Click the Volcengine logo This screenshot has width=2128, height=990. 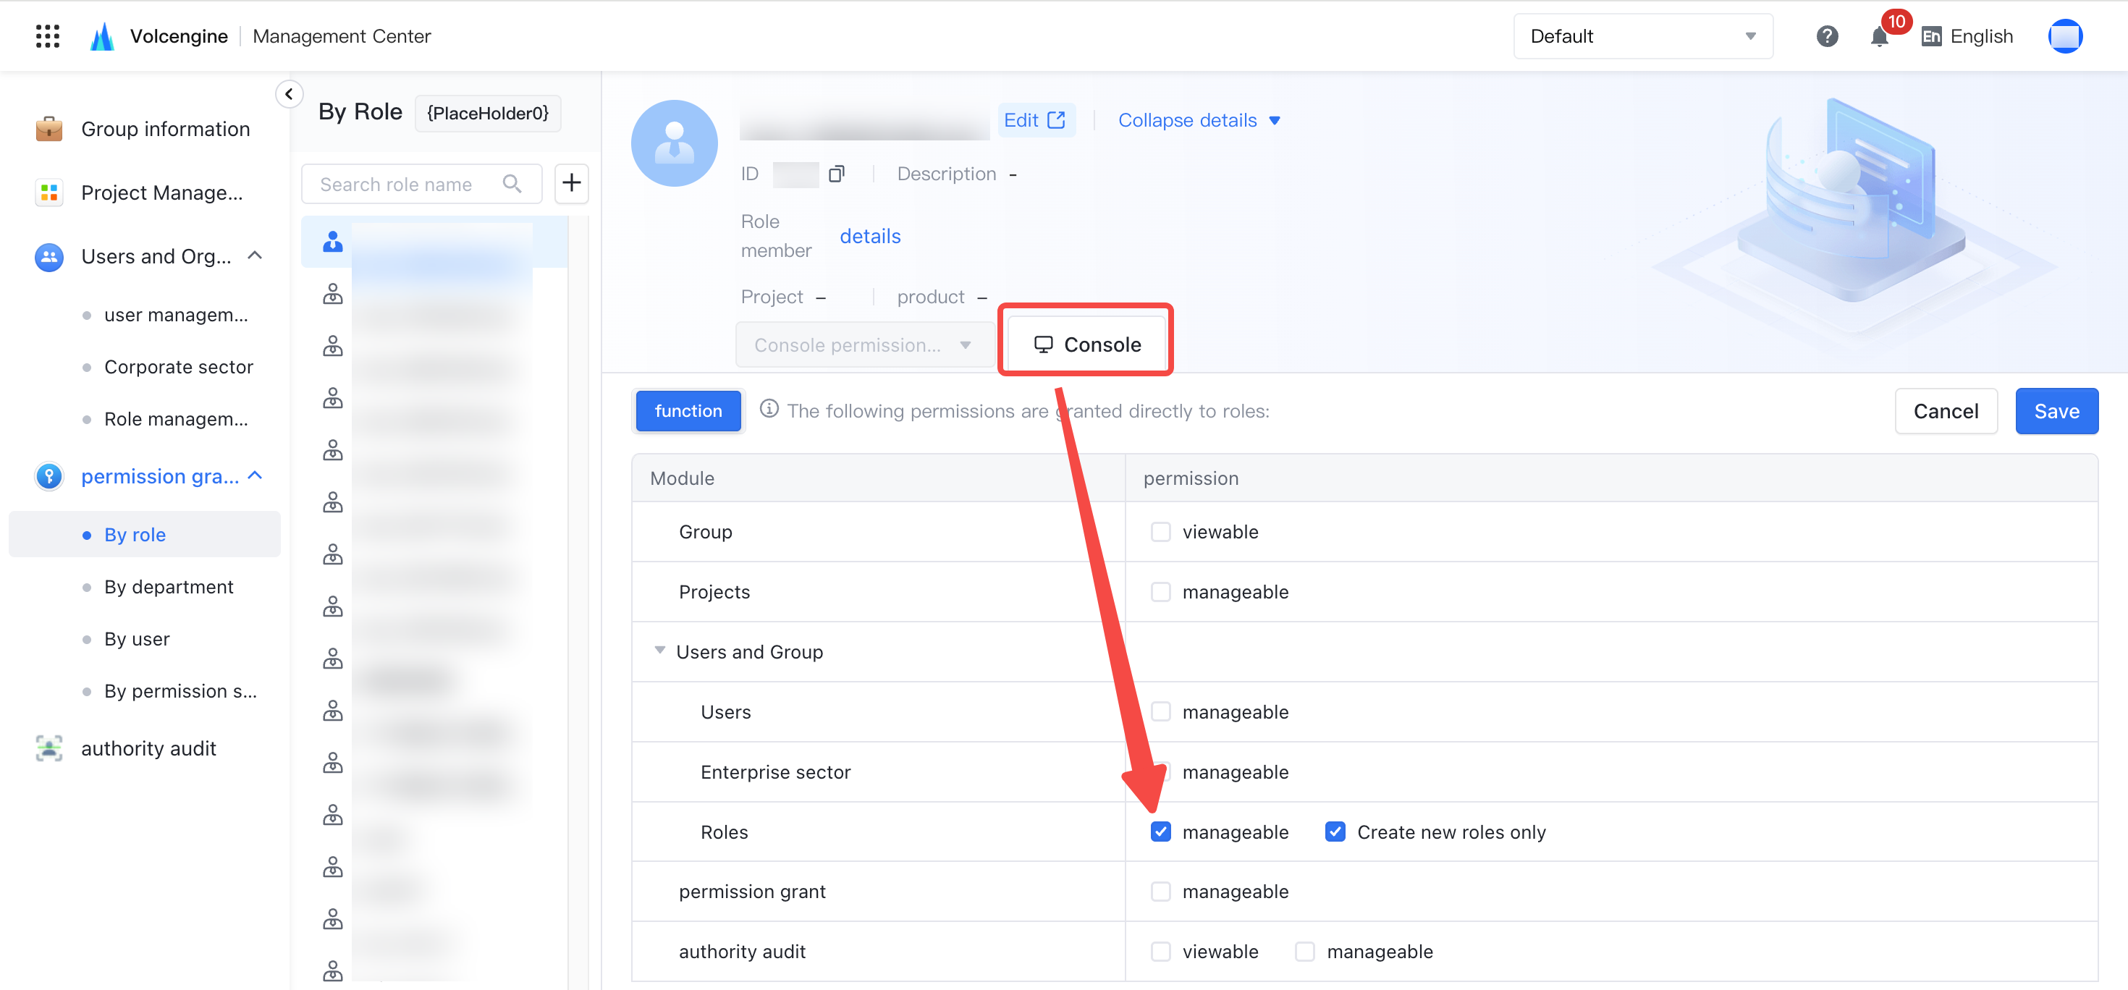pos(101,36)
